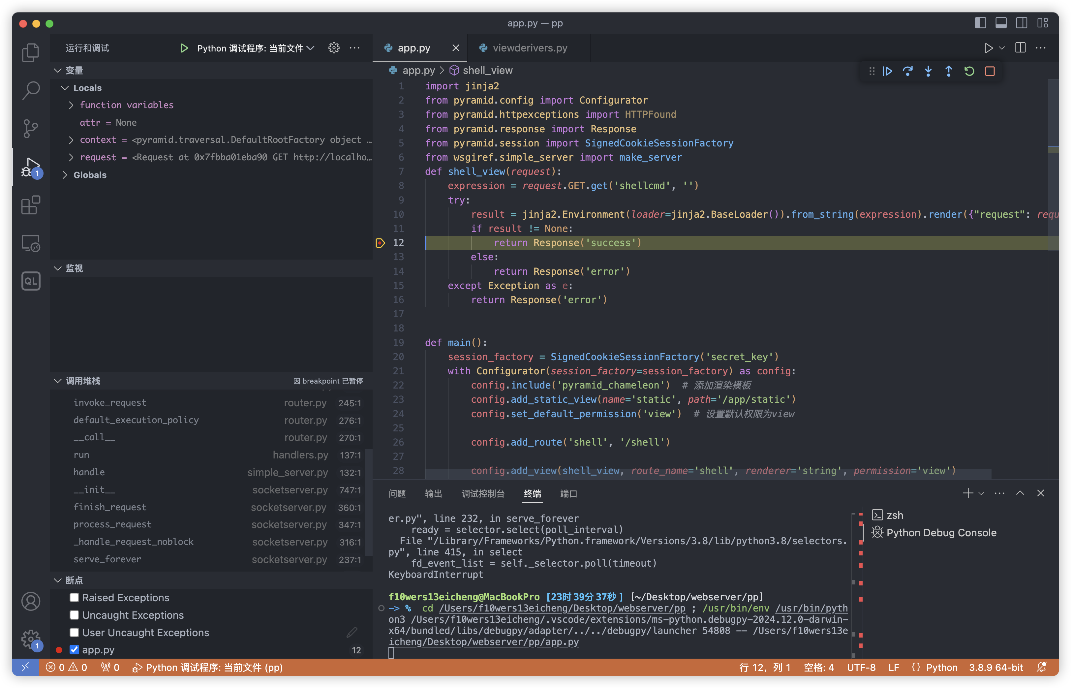
Task: Switch to the 输出 panel tab
Action: click(433, 494)
